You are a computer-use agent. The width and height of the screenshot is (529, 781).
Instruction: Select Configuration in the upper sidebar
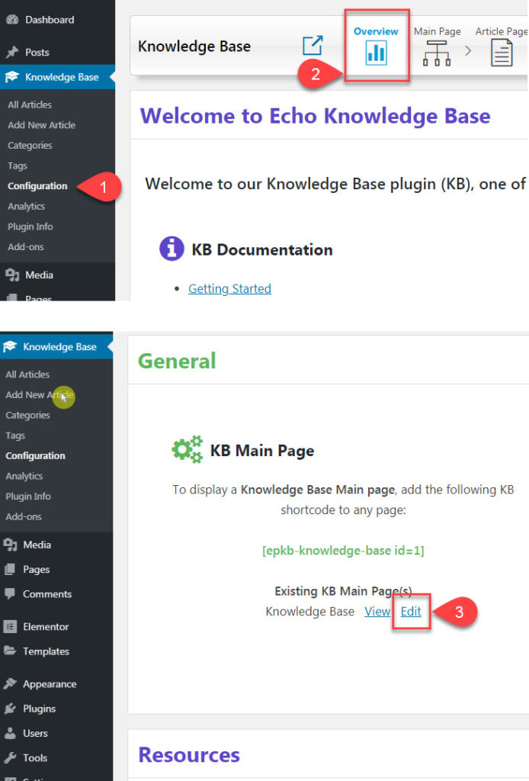pyautogui.click(x=37, y=186)
